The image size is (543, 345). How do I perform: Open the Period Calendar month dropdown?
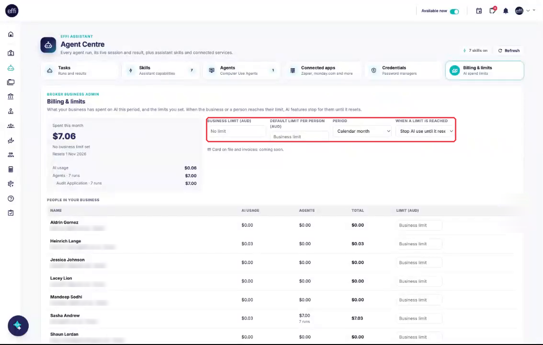point(362,131)
